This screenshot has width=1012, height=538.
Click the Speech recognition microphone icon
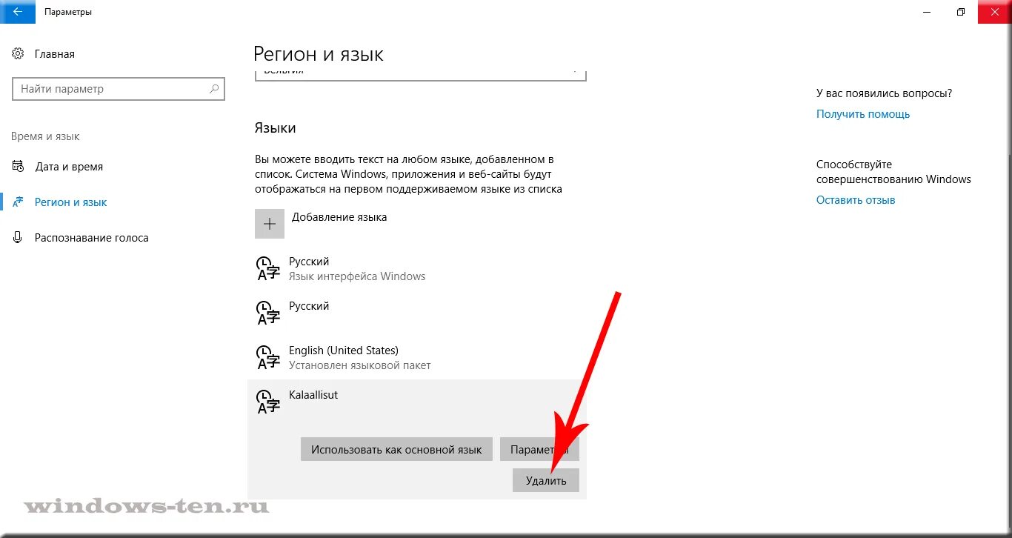coord(18,238)
